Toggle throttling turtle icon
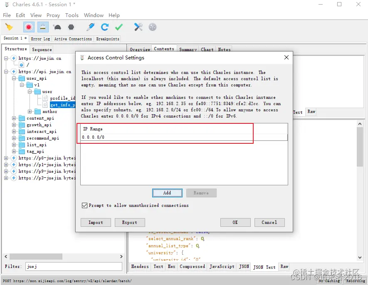 (x=57, y=27)
